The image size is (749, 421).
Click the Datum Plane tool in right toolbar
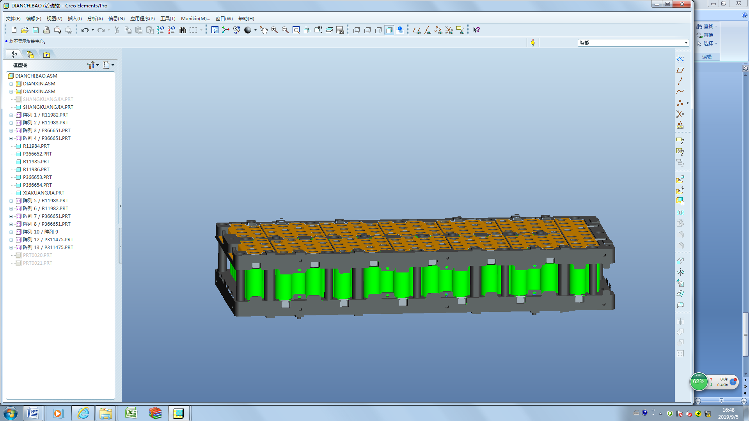[x=680, y=70]
